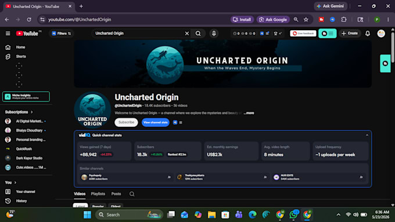This screenshot has width=395, height=222.
Task: Open Chrome extensions puzzle icon
Action: click(x=344, y=20)
